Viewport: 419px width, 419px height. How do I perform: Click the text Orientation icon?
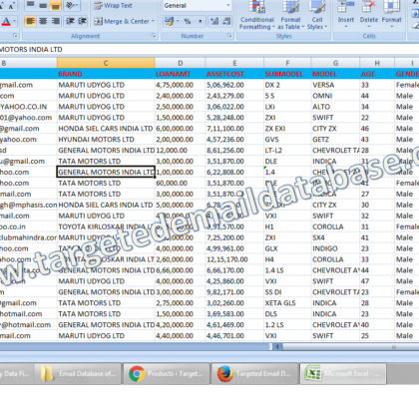pos(70,5)
